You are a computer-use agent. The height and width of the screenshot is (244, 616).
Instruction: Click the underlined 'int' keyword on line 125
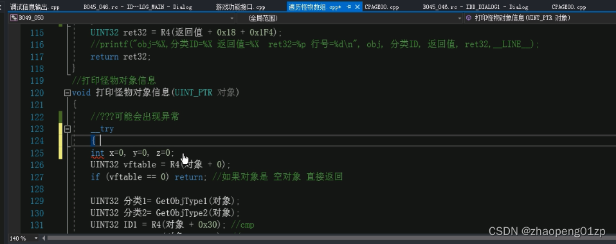click(98, 153)
